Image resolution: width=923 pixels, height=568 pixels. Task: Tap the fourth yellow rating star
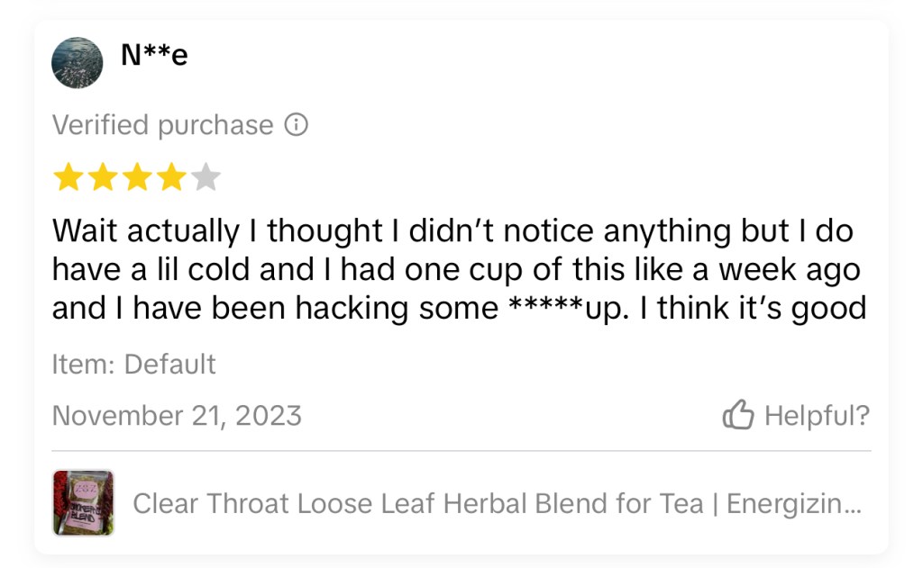pos(170,178)
